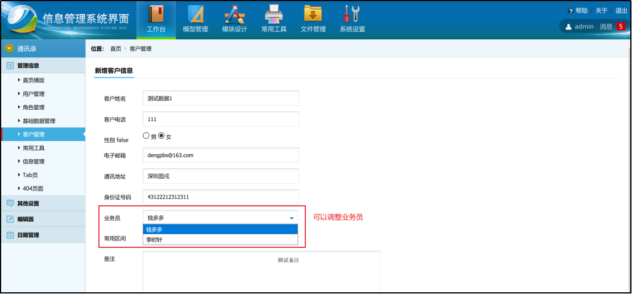Choose 钱多多 in the dropdown list
The height and width of the screenshot is (294, 632).
coord(221,230)
